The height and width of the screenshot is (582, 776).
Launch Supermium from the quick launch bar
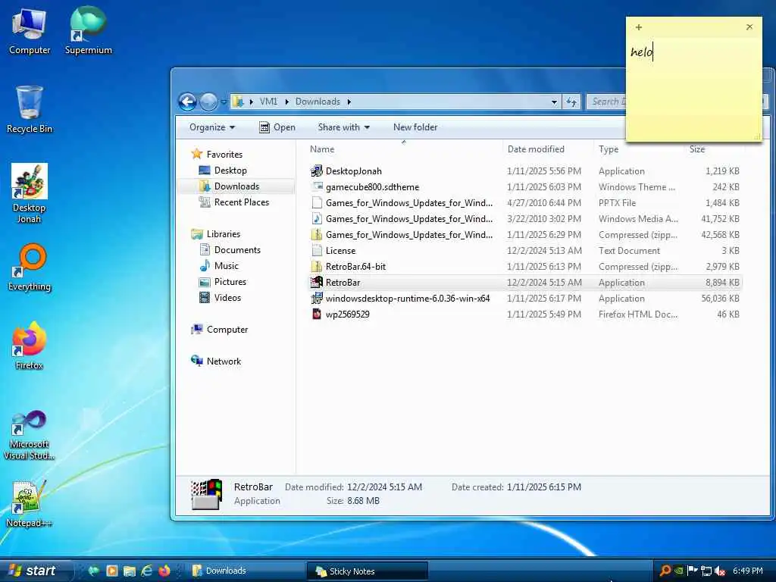(94, 571)
